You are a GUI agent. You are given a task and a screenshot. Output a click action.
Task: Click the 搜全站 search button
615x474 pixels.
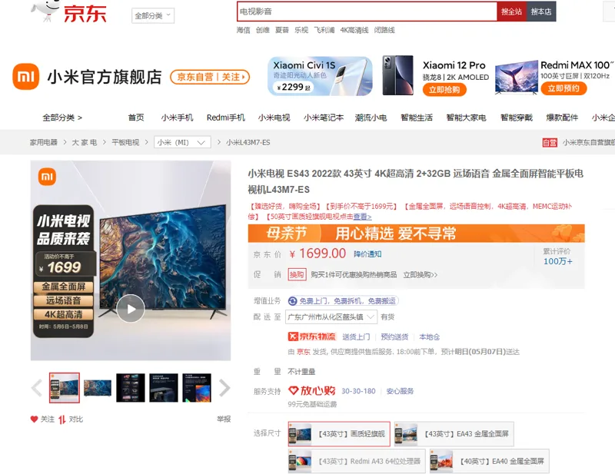(511, 12)
